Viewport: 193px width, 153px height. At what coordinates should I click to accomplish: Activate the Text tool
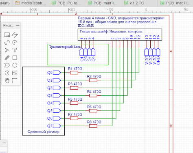[x=15, y=50]
